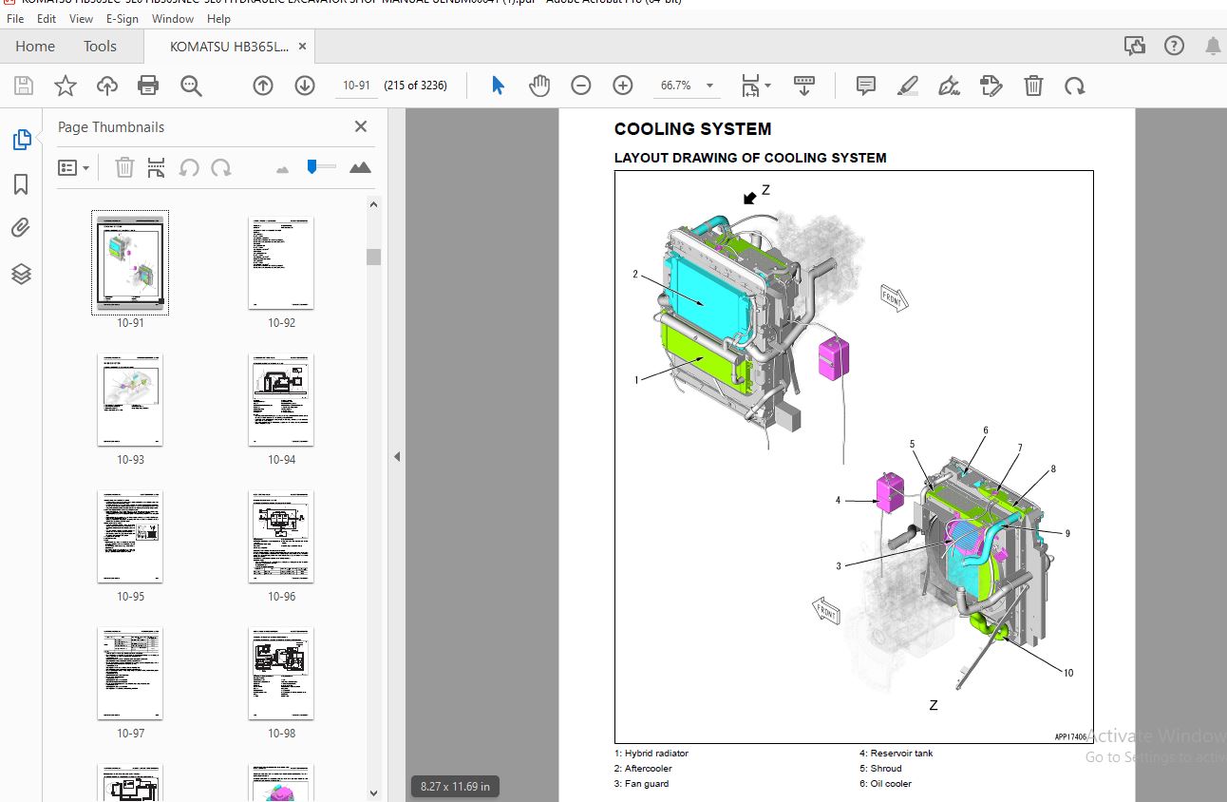Add a sticky note comment
This screenshot has width=1227, height=802.
(866, 86)
